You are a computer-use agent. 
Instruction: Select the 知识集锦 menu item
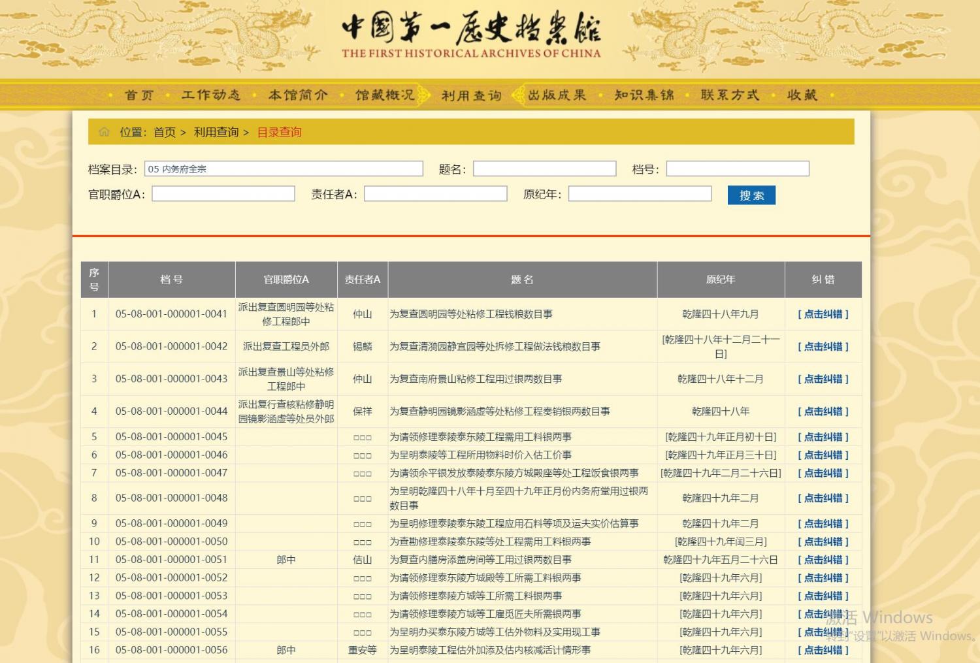(644, 95)
